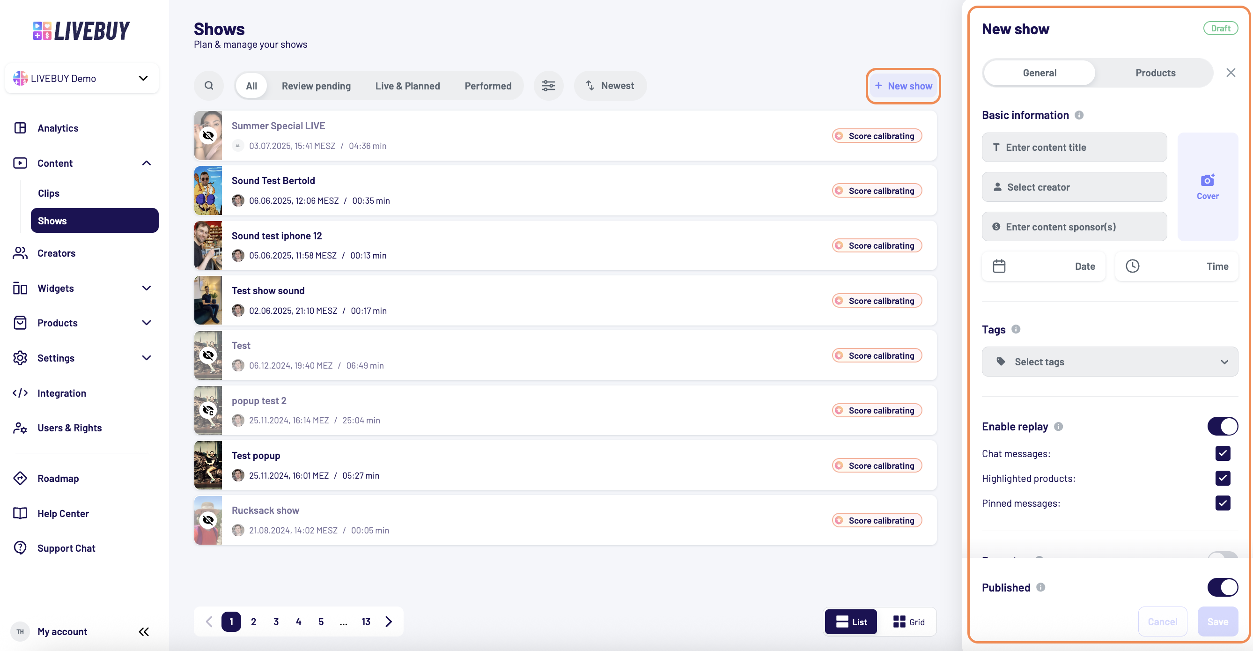Click hidden-eye icon on Test show thumbnail
The width and height of the screenshot is (1253, 651).
pyautogui.click(x=208, y=355)
